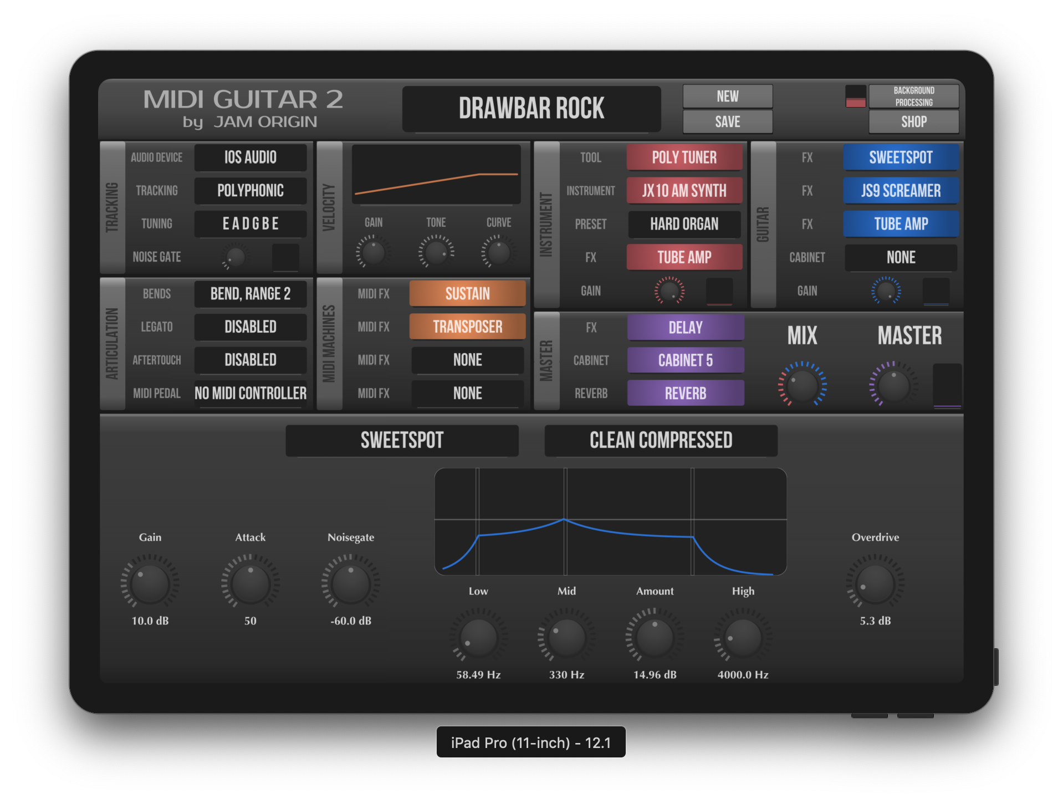Open the SHOP
Viewport: 1063px width, 804px height.
[x=913, y=121]
